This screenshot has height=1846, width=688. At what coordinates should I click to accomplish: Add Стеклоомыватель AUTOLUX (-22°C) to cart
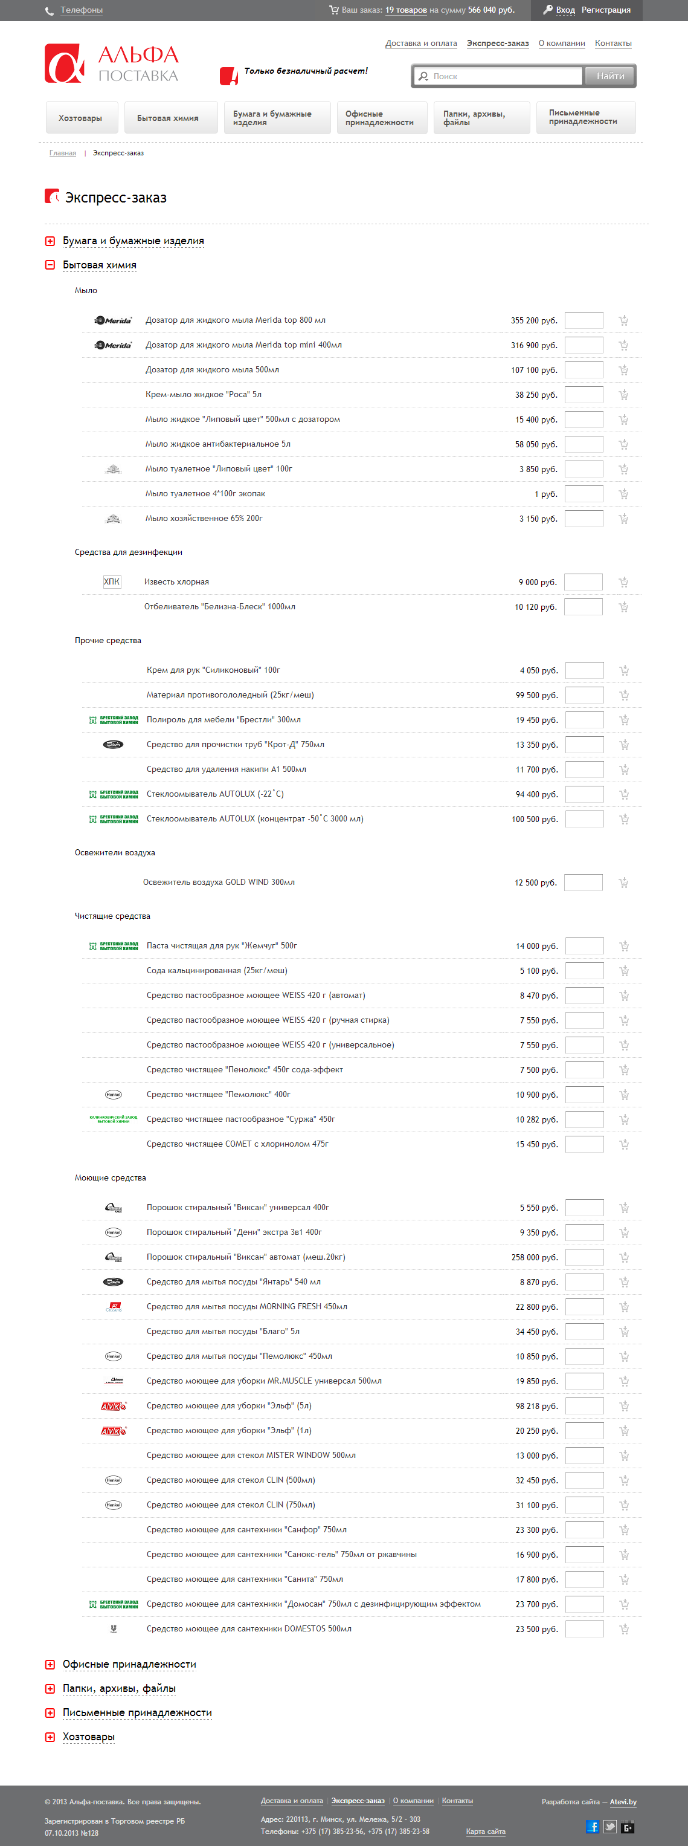click(x=625, y=794)
